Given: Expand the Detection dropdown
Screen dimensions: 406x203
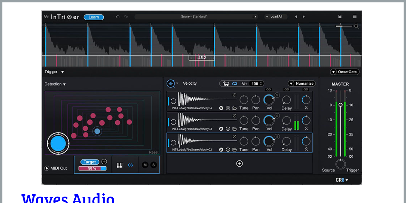Looking at the screenshot, I should [55, 84].
